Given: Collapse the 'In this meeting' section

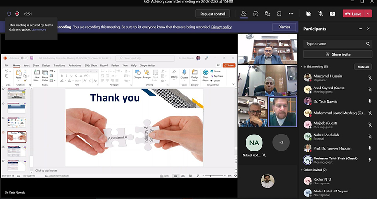Looking at the screenshot, I should (x=302, y=67).
